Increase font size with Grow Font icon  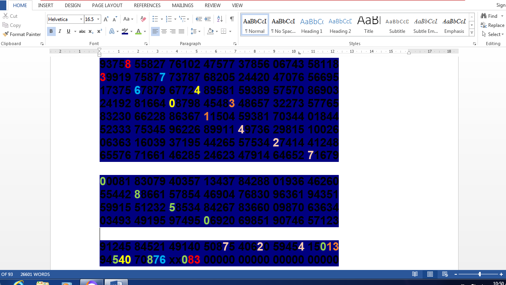pos(106,19)
